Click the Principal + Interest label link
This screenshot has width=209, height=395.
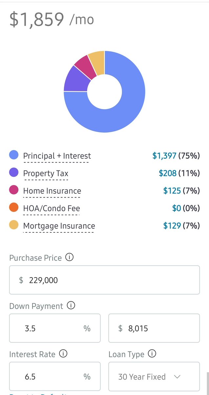(x=57, y=156)
